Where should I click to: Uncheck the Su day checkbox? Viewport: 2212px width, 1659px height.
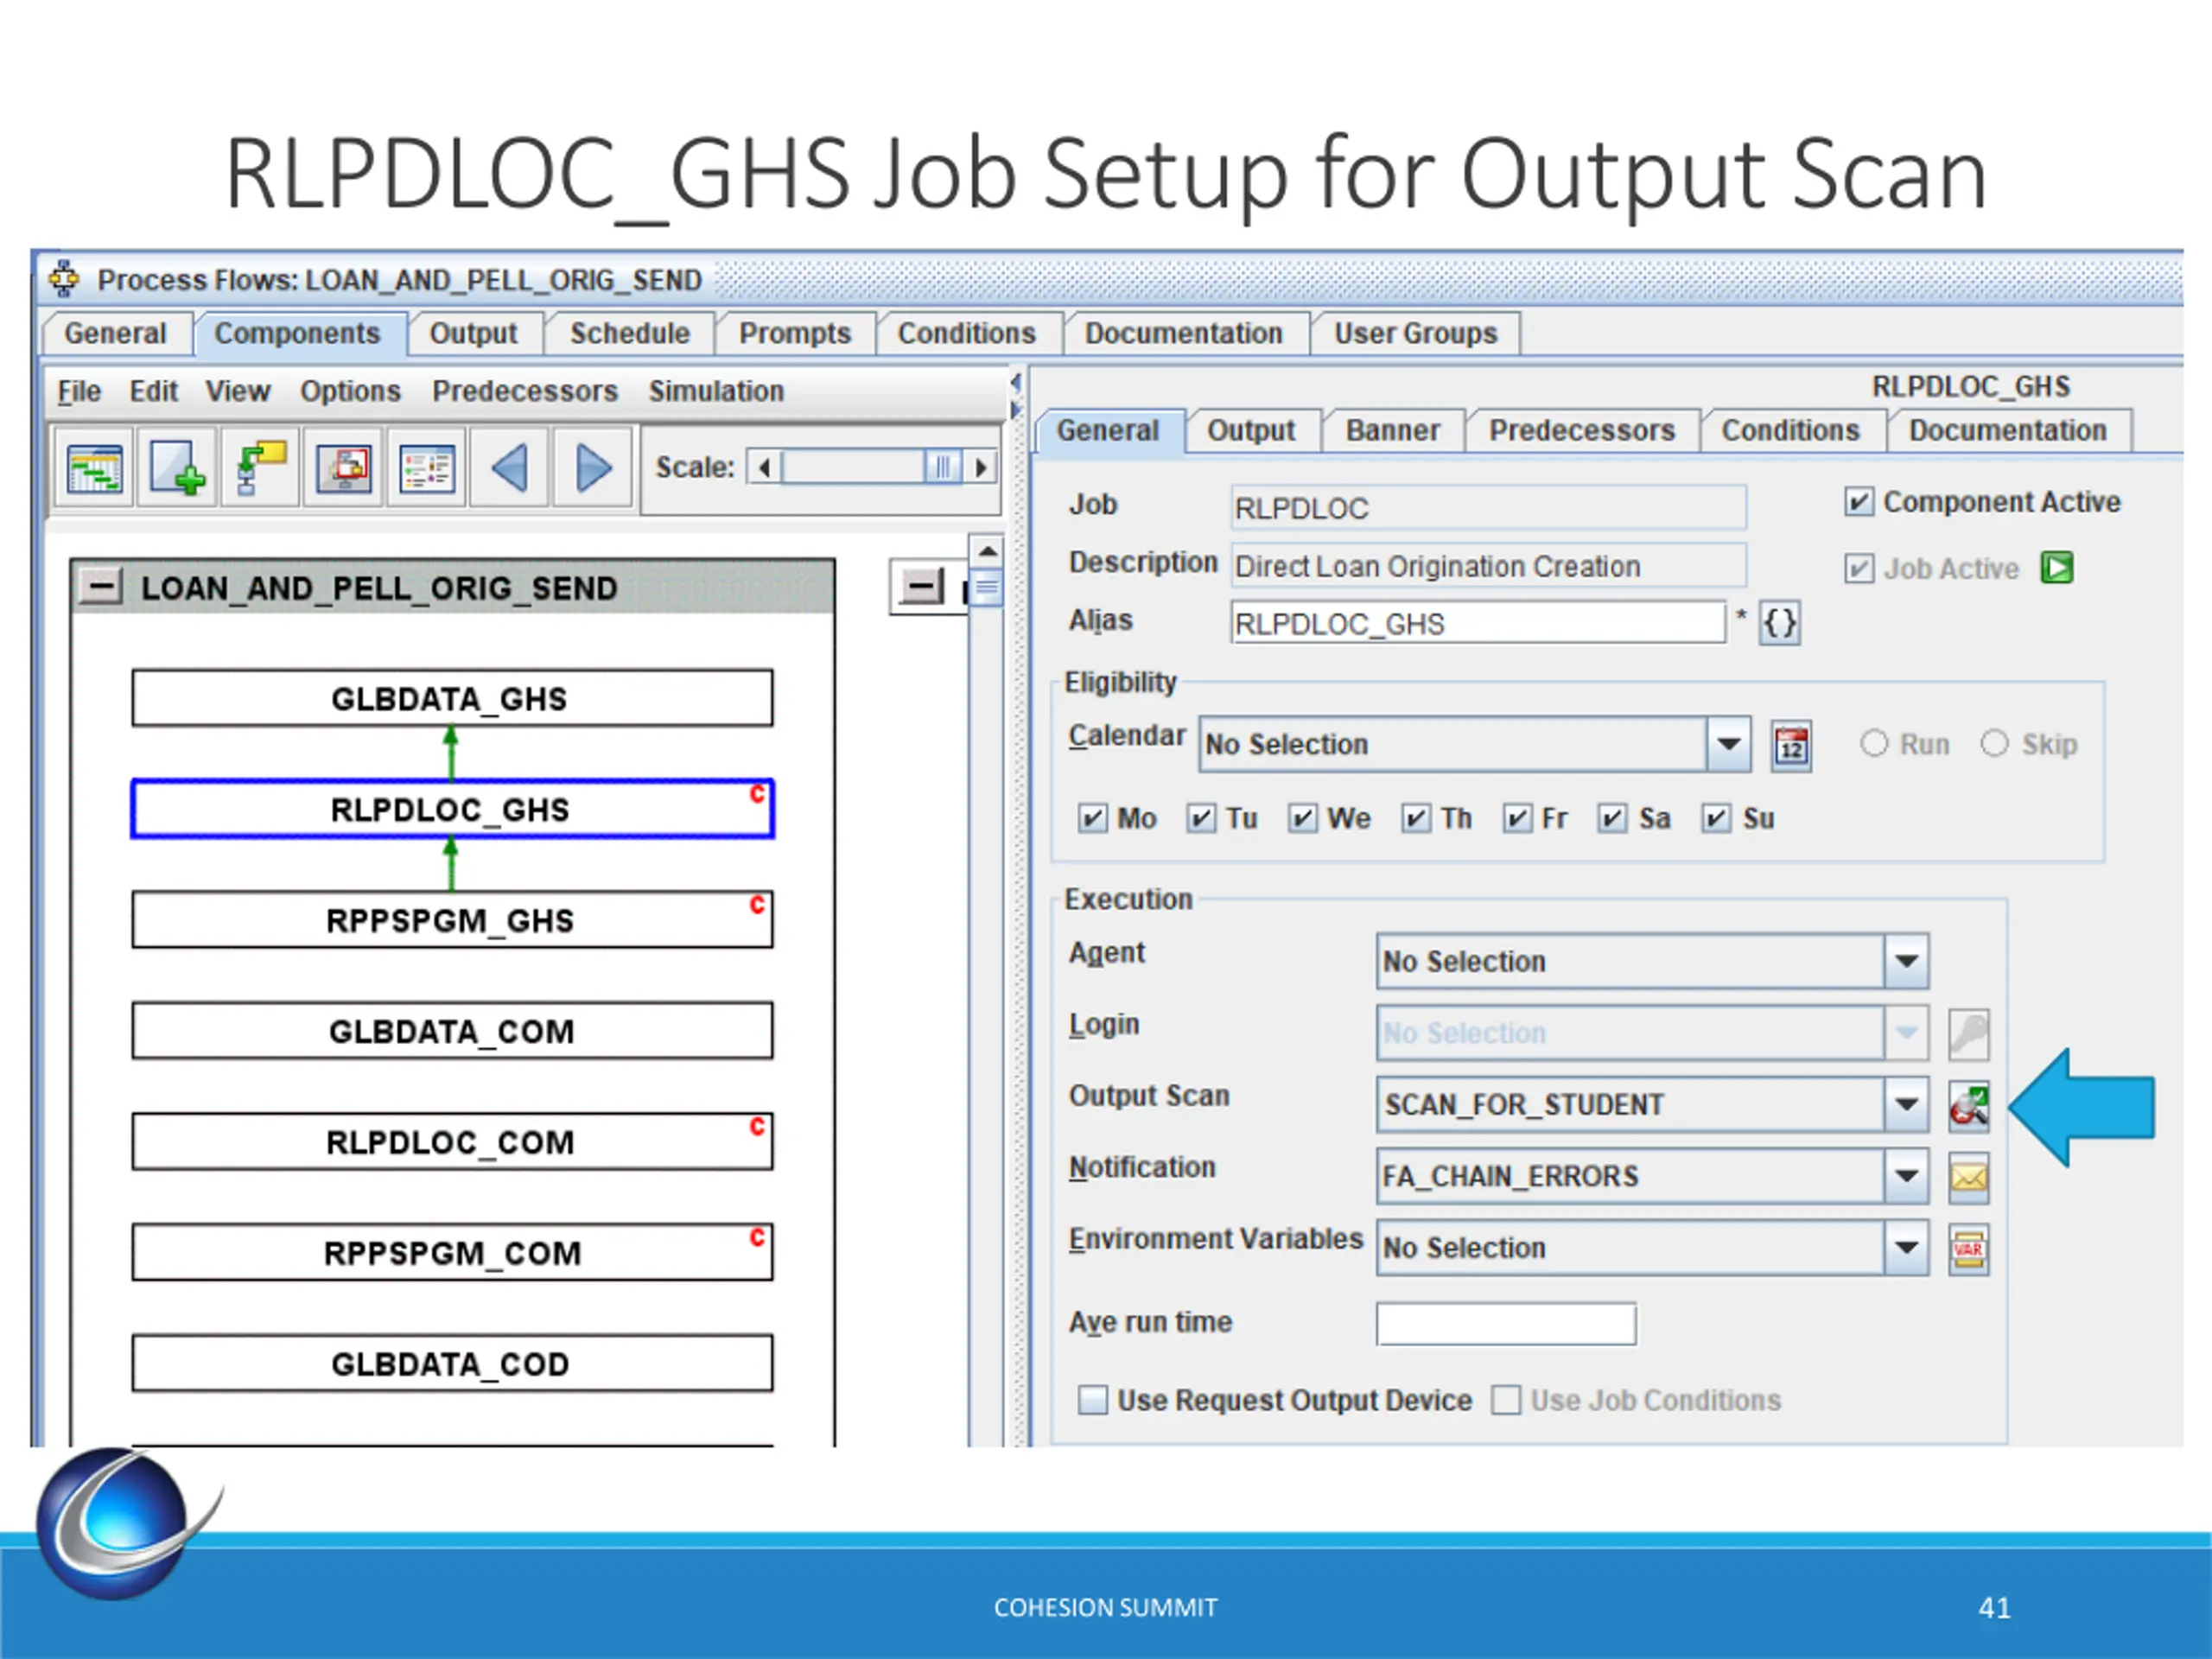(x=1716, y=819)
